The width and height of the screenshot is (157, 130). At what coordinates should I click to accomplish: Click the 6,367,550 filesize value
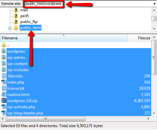[x=142, y=101]
